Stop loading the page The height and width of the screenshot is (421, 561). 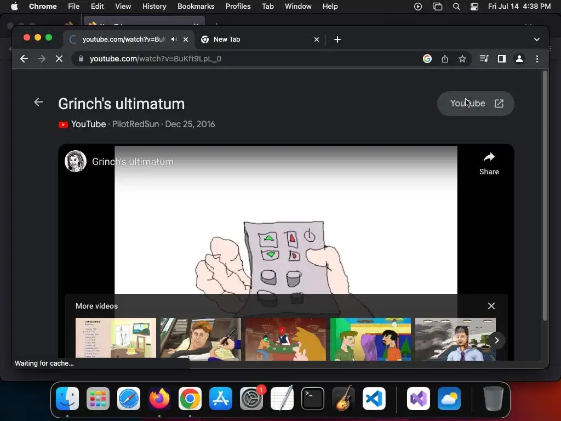[x=59, y=59]
